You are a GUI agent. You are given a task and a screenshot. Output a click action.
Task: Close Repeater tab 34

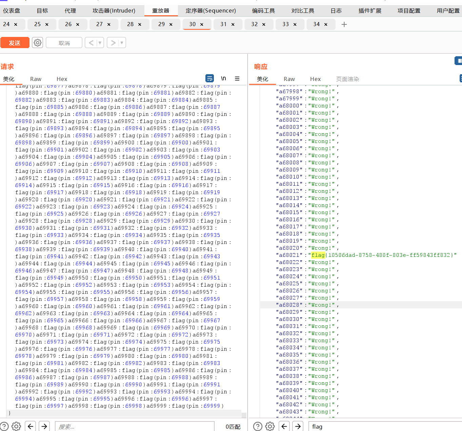[326, 24]
